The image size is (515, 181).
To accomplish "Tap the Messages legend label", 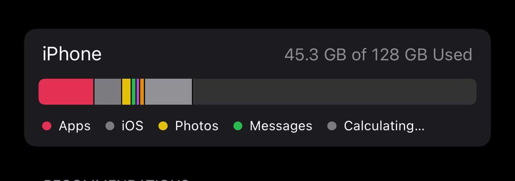I will pyautogui.click(x=281, y=126).
